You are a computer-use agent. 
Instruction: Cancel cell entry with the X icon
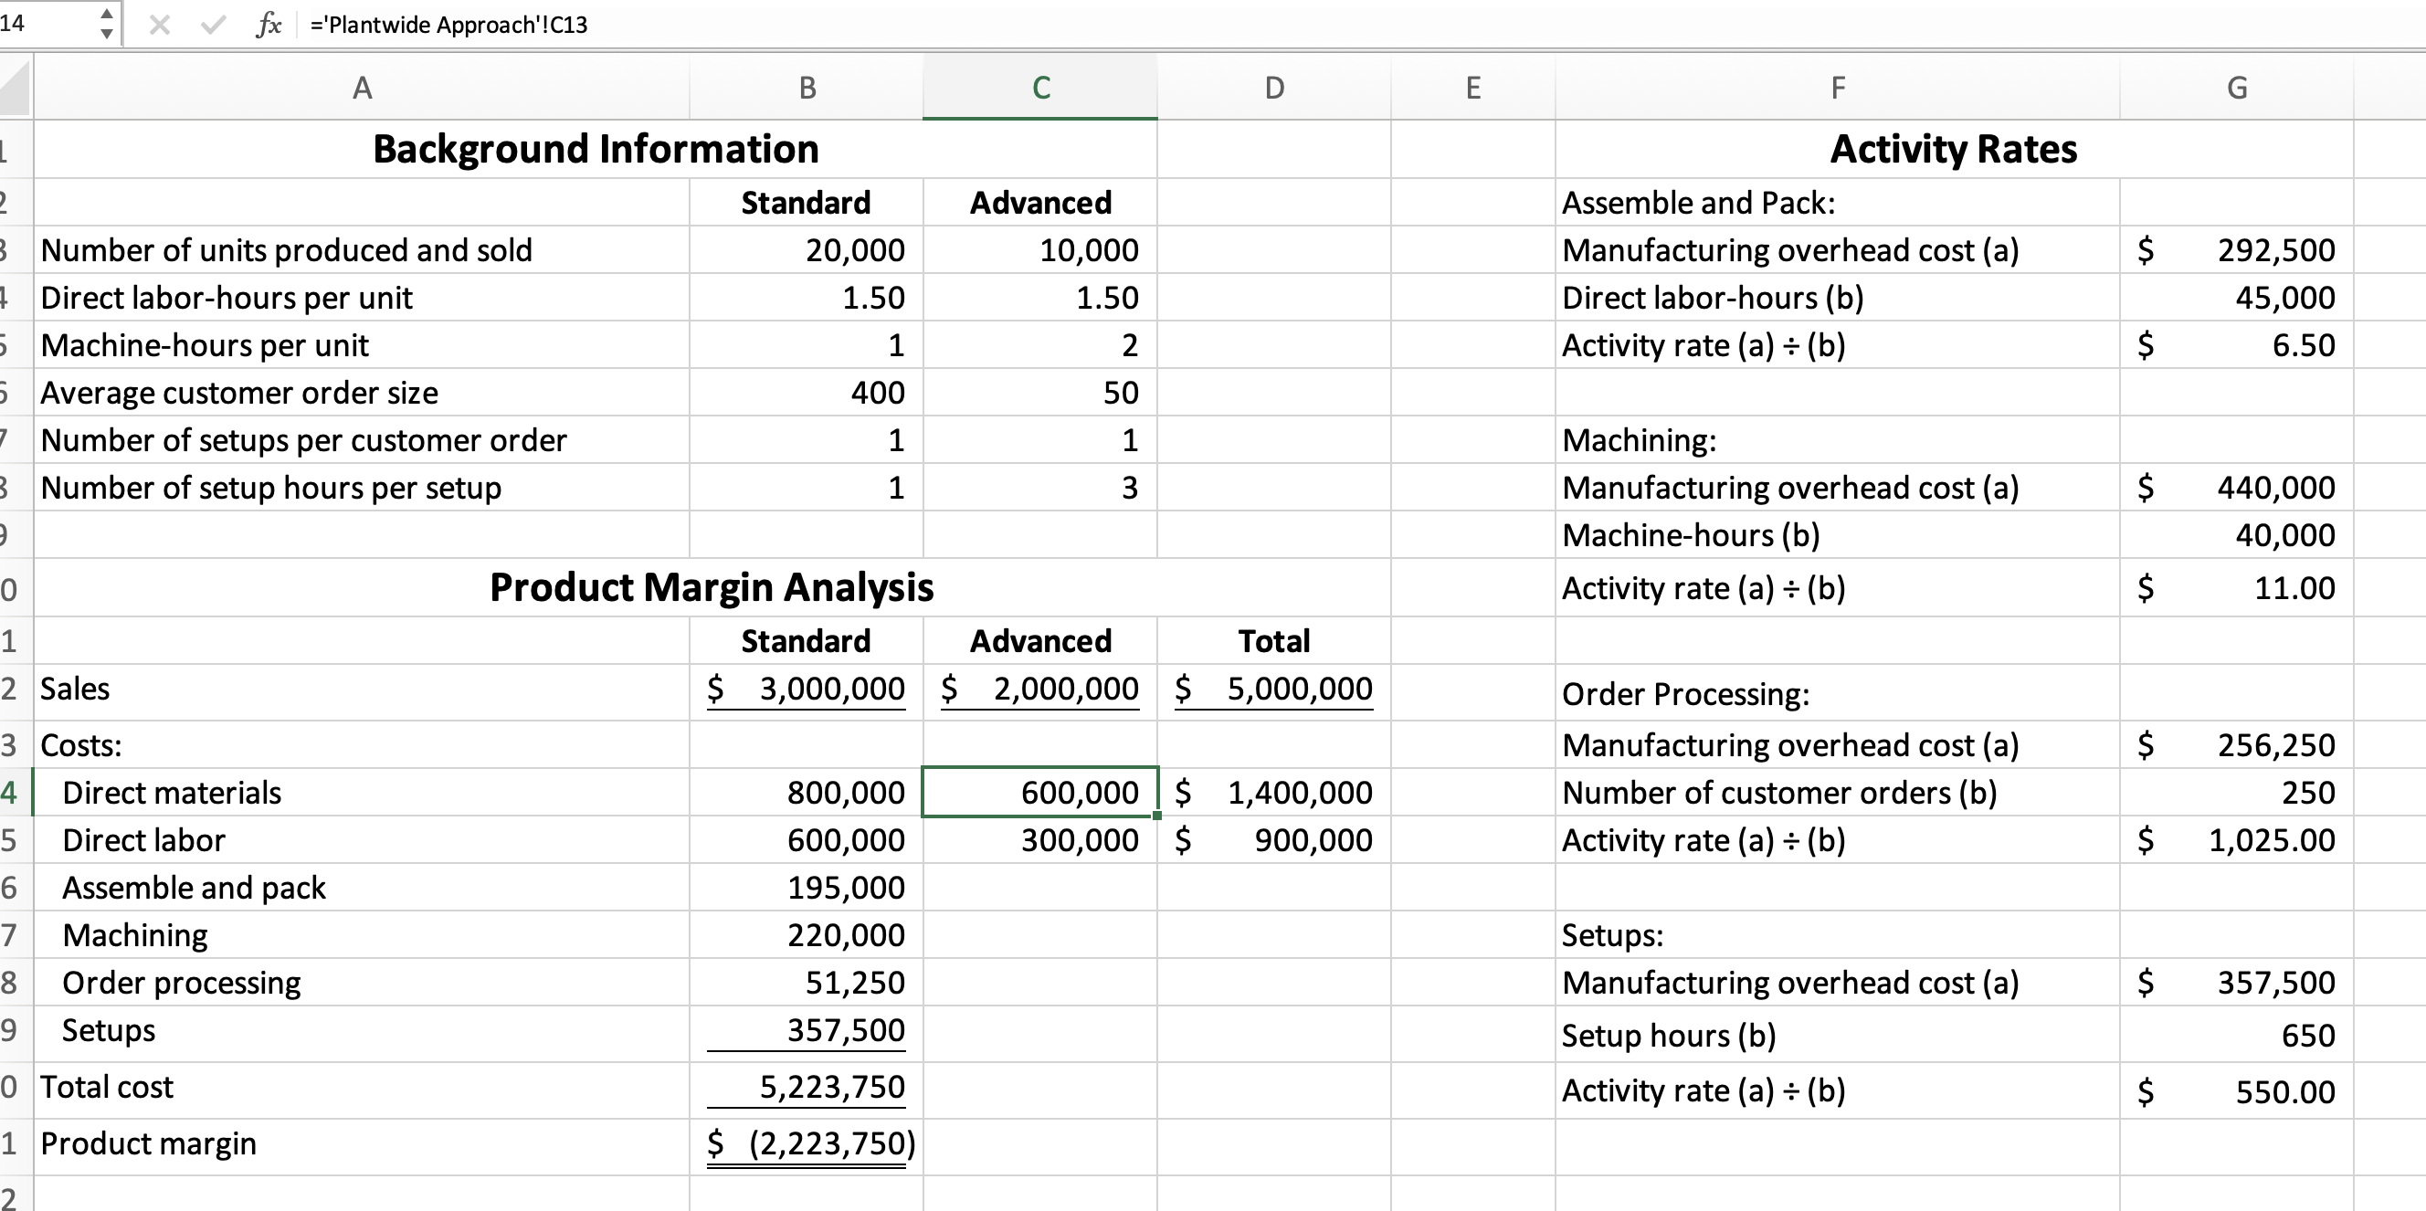(x=159, y=25)
